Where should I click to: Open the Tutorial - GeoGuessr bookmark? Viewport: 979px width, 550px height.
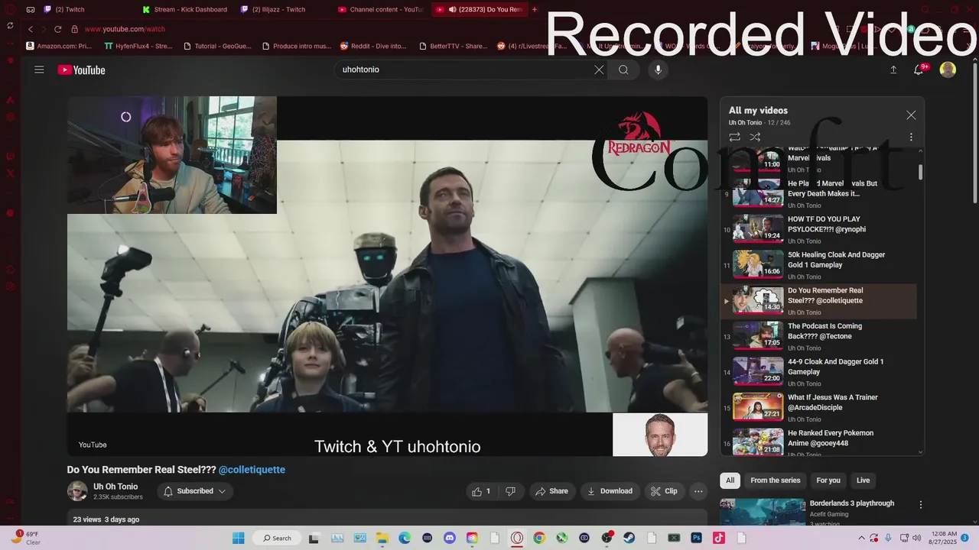(x=217, y=46)
